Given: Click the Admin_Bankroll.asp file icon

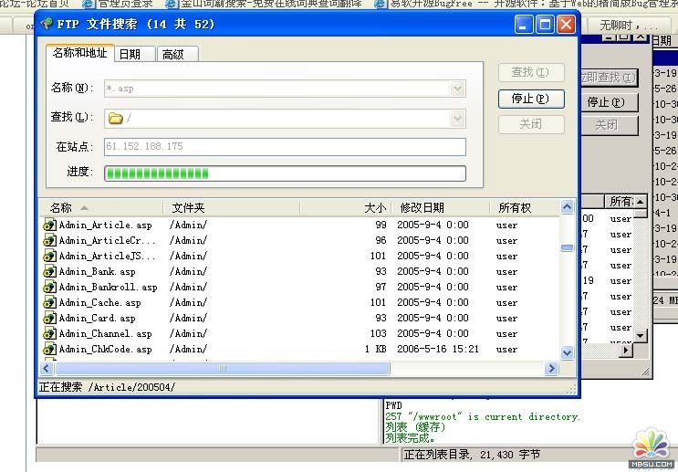Looking at the screenshot, I should [x=50, y=287].
